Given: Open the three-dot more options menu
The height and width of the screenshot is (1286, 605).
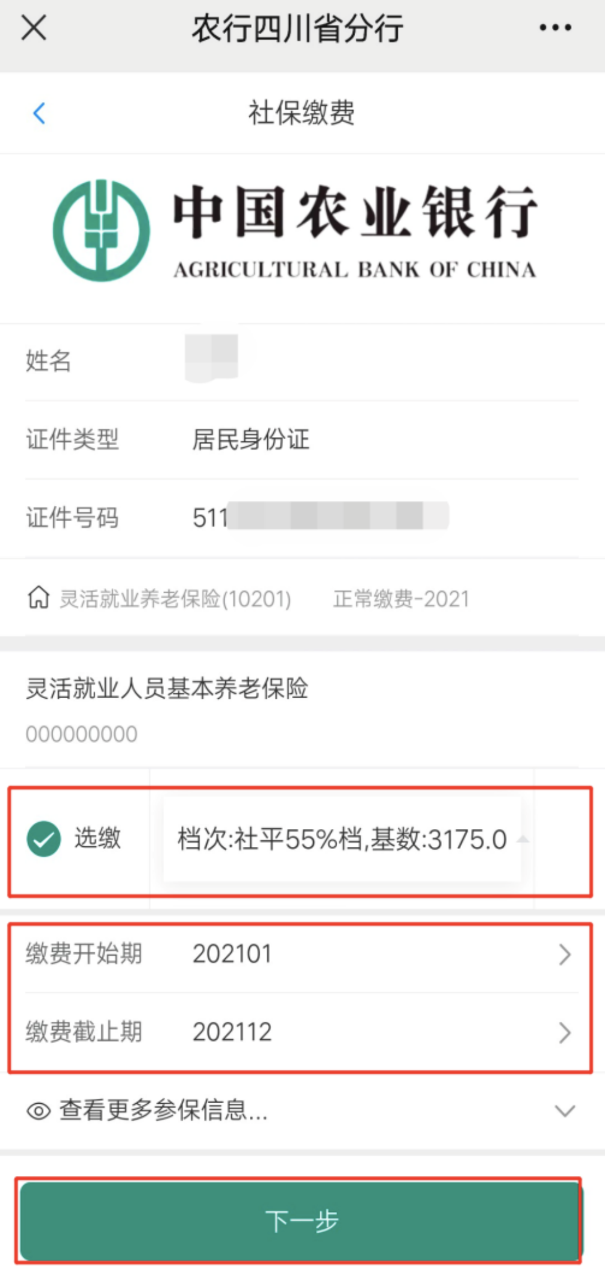Looking at the screenshot, I should (x=555, y=27).
